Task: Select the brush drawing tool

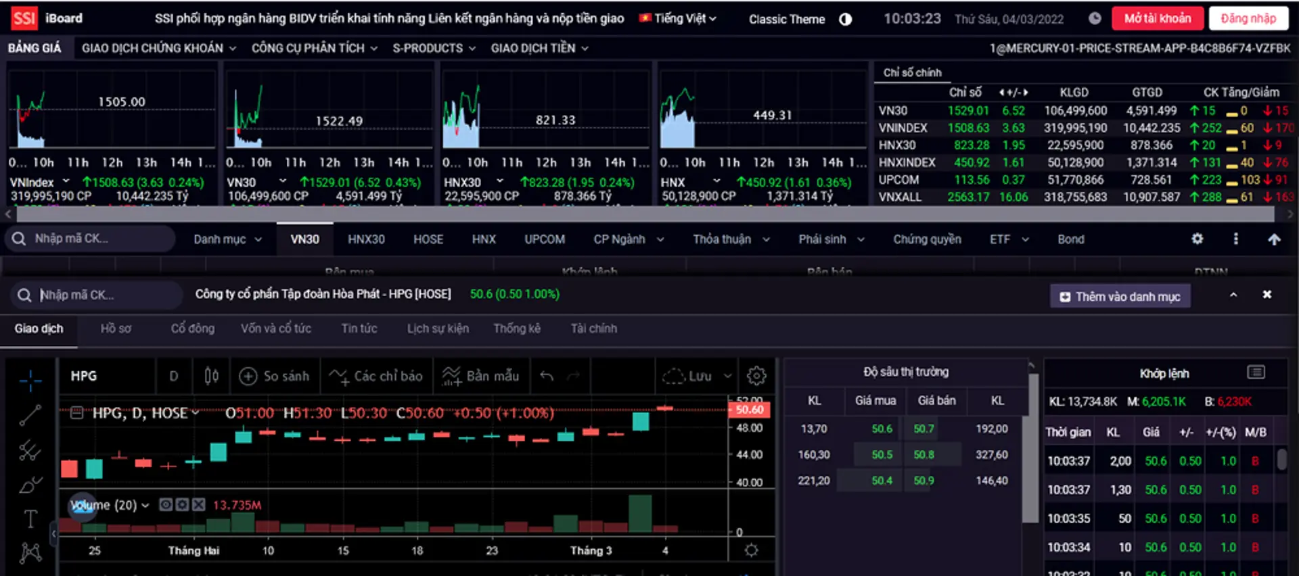Action: click(30, 485)
